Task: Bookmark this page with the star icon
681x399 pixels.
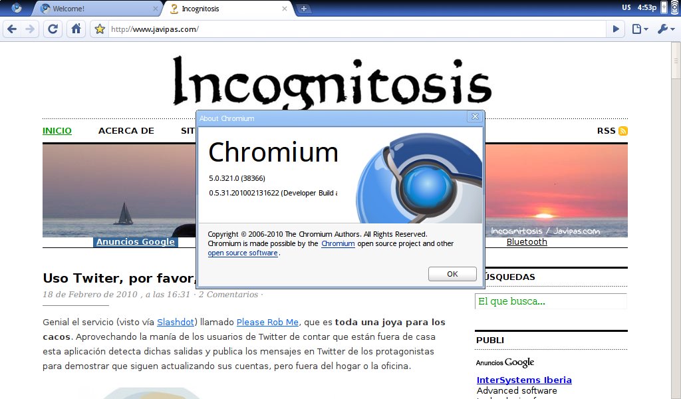Action: [x=100, y=29]
